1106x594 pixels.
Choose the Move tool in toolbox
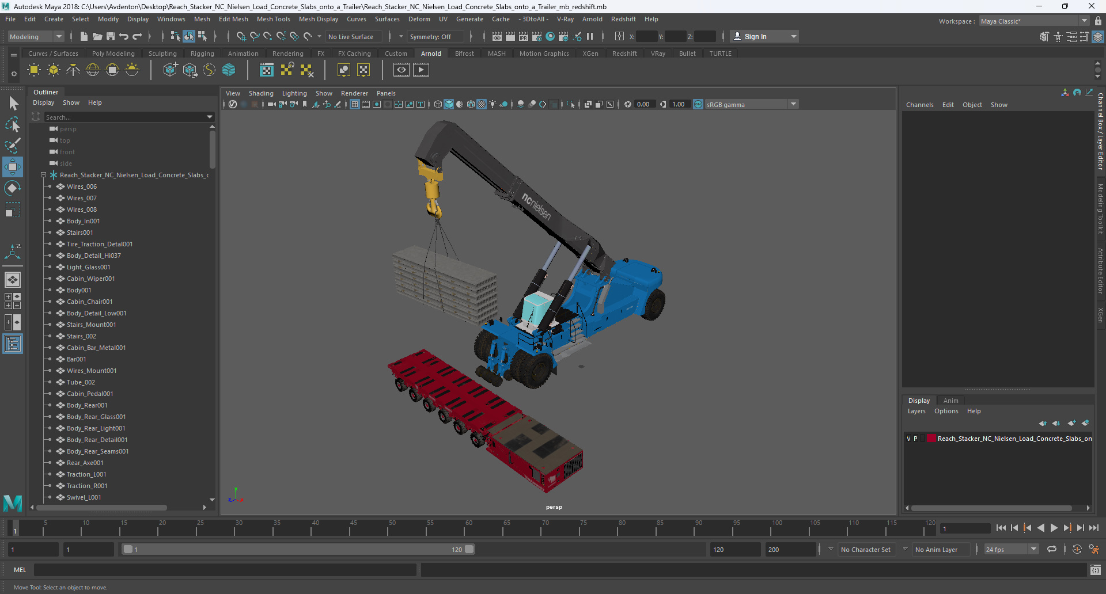pyautogui.click(x=13, y=167)
